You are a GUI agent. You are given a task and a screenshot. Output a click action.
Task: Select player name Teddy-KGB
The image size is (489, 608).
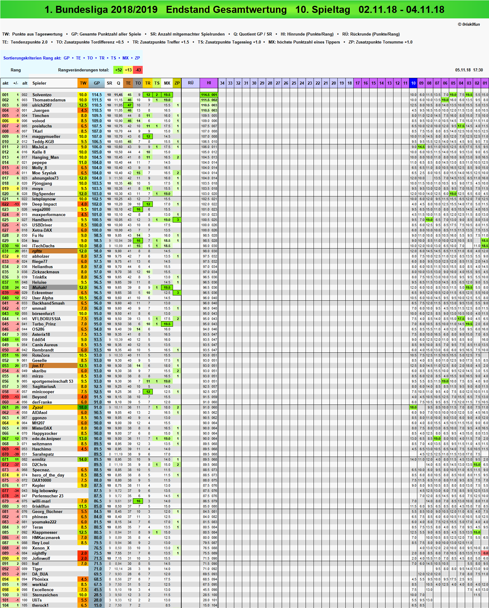[43, 142]
